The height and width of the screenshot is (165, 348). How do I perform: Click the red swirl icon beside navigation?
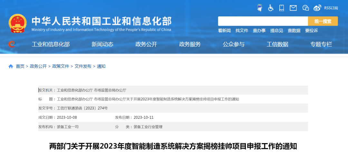pyautogui.click(x=12, y=44)
